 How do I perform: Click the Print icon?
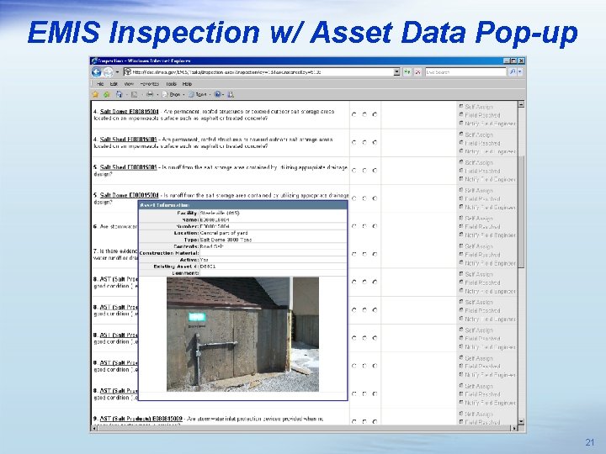[x=150, y=94]
